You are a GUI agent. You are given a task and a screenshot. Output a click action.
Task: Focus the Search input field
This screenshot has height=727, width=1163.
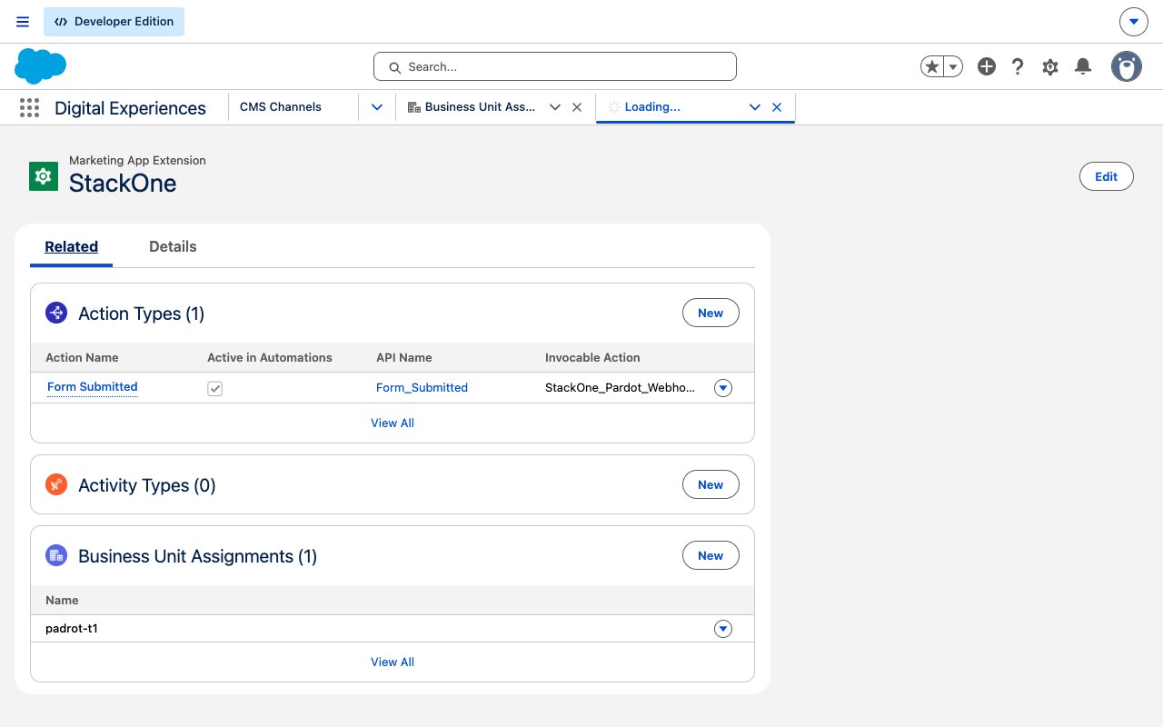555,66
